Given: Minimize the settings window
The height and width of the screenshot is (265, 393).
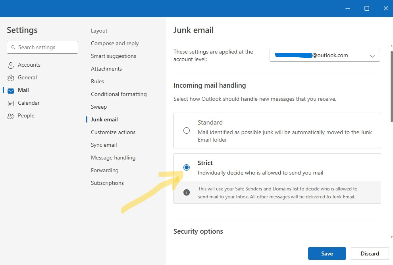Looking at the screenshot, I should (x=348, y=8).
